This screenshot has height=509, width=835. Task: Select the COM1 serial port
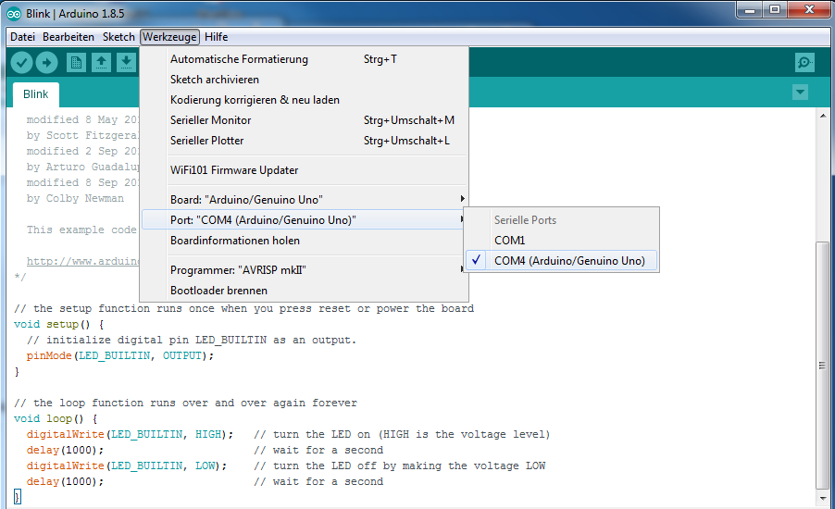(x=510, y=241)
